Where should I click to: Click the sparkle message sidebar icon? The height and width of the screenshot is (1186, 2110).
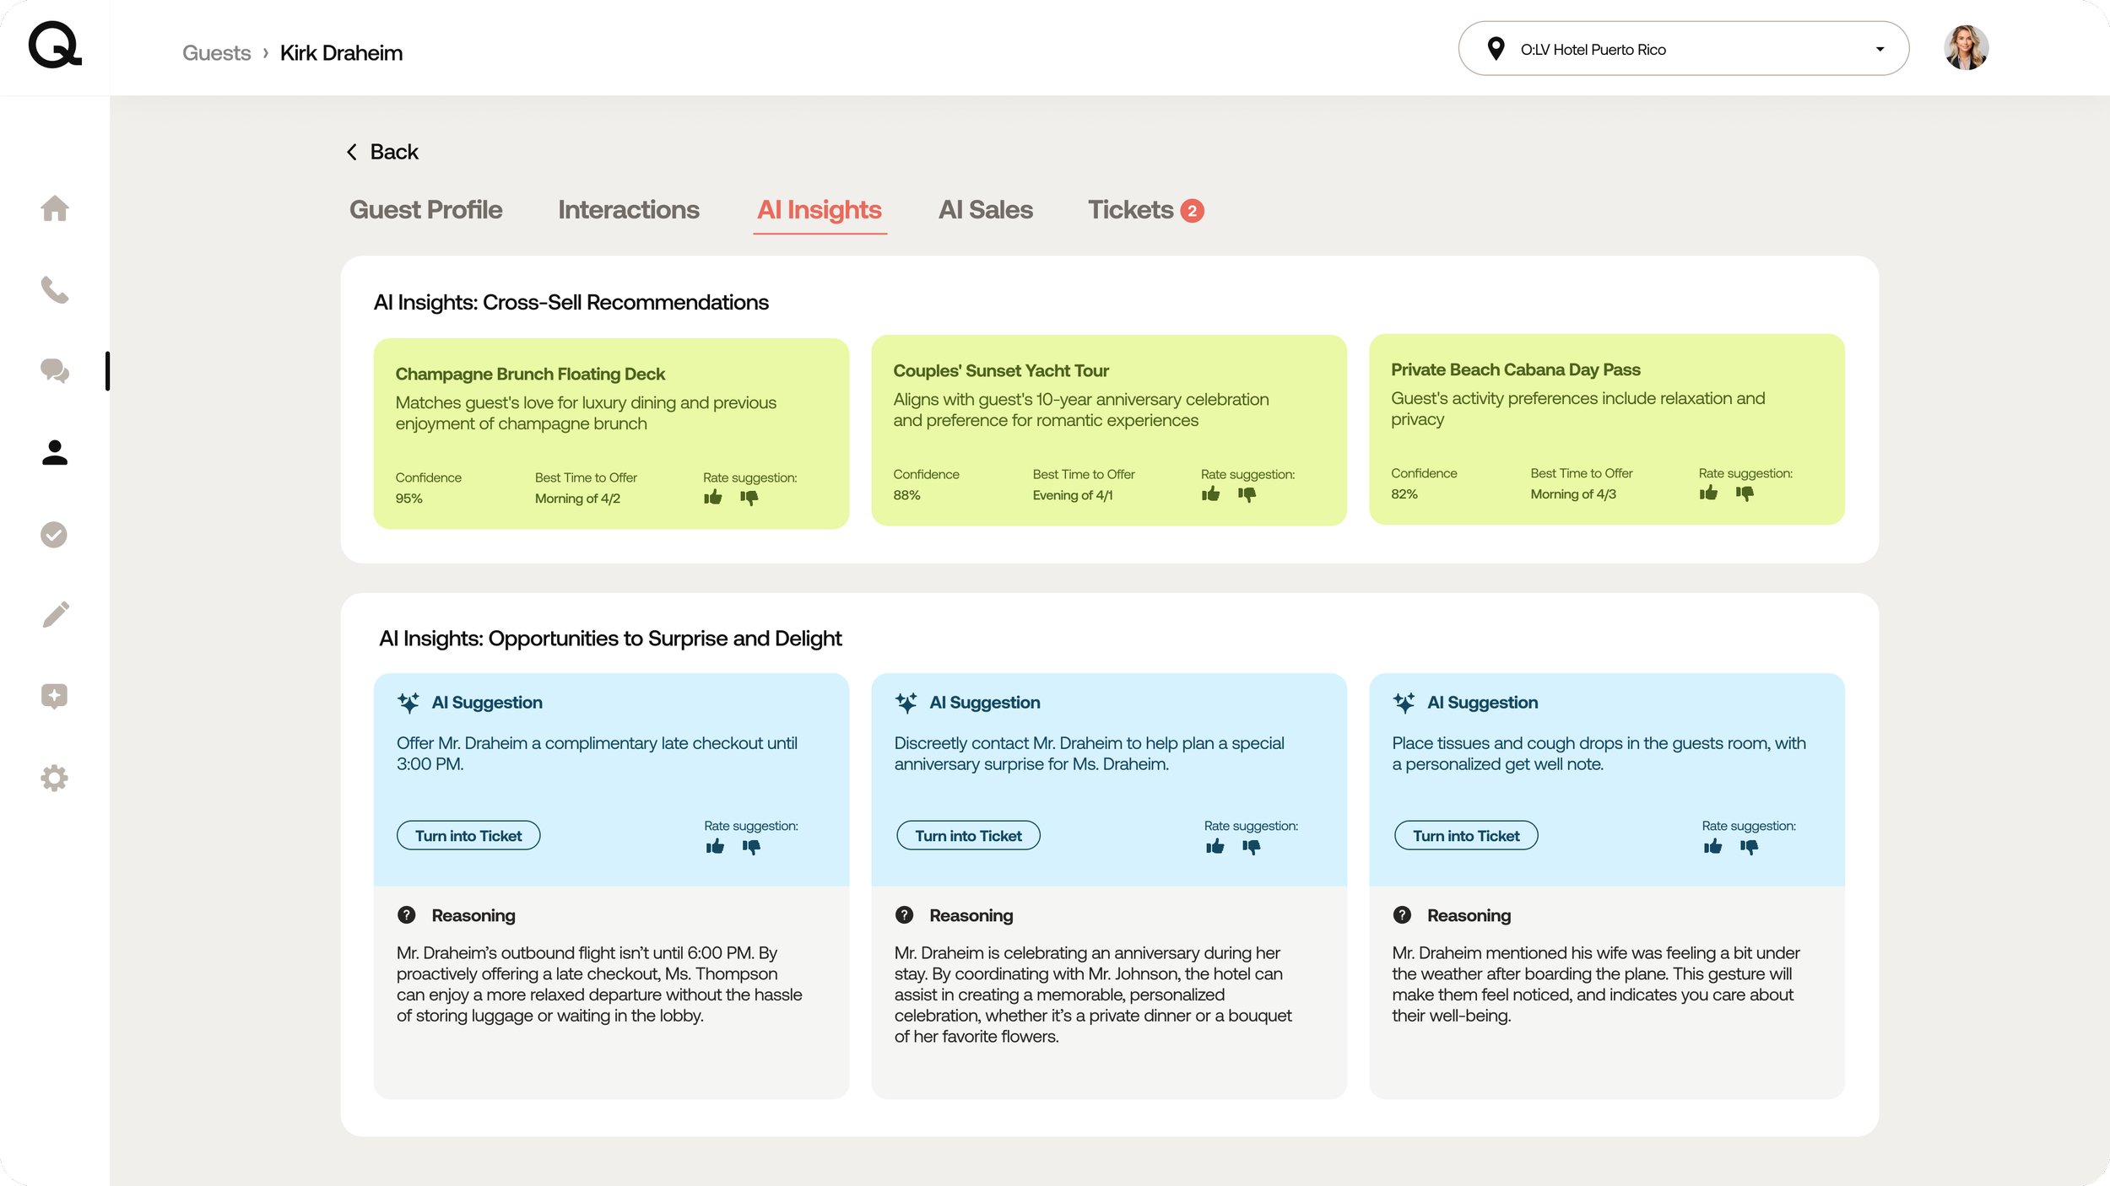[x=54, y=696]
